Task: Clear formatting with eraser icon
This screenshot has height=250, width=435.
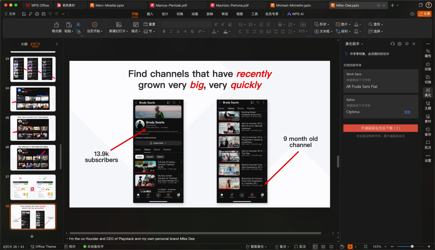Action: point(230,25)
